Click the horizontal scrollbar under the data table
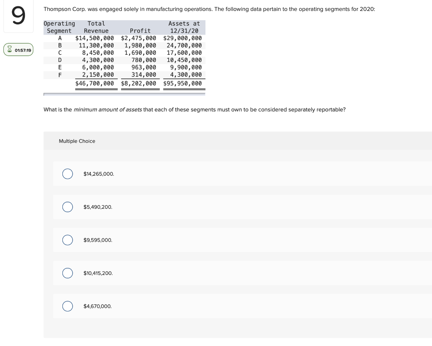 pos(124,94)
